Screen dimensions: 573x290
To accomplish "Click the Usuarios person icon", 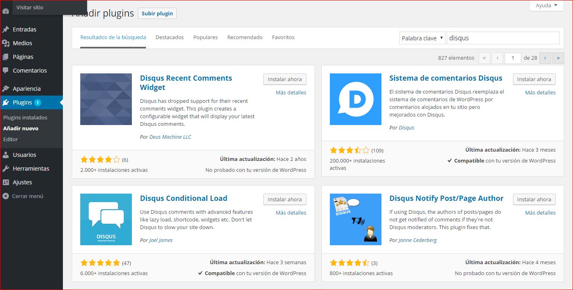I will (x=6, y=155).
